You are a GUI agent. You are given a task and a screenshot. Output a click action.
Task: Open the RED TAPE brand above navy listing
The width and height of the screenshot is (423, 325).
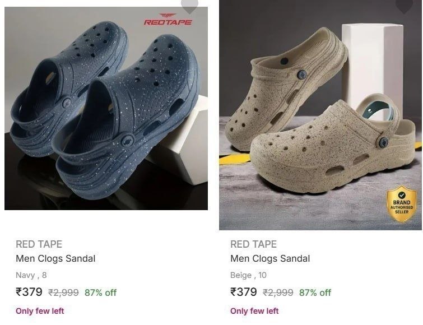click(39, 244)
